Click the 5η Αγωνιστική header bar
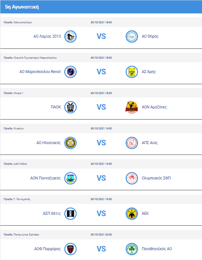 101,7
